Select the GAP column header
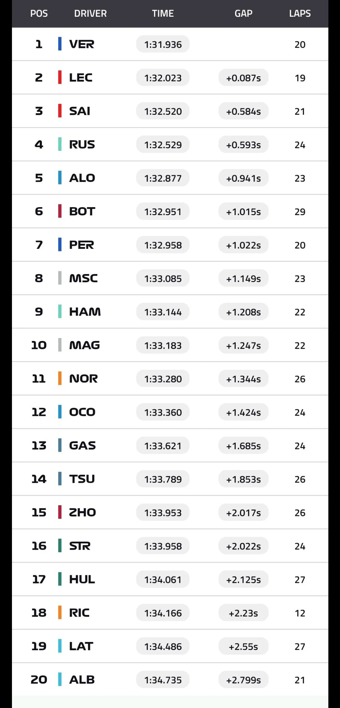Viewport: 340px width, 708px height. (x=243, y=14)
